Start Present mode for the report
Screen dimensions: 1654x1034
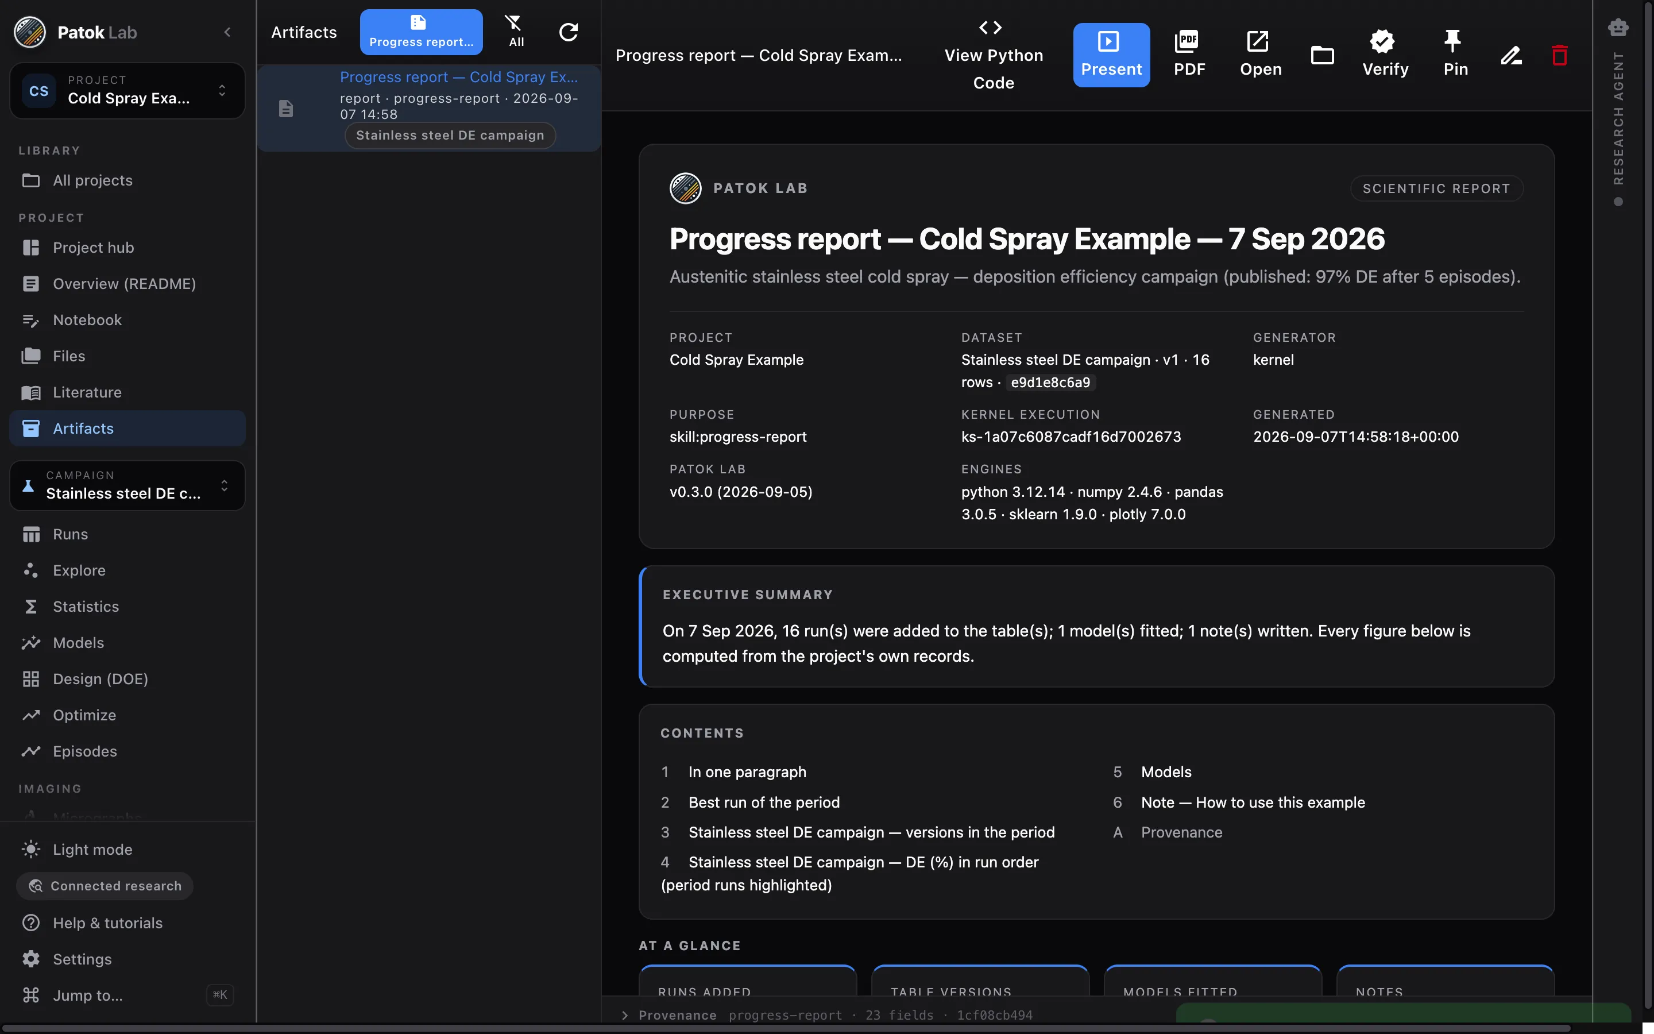coord(1111,55)
